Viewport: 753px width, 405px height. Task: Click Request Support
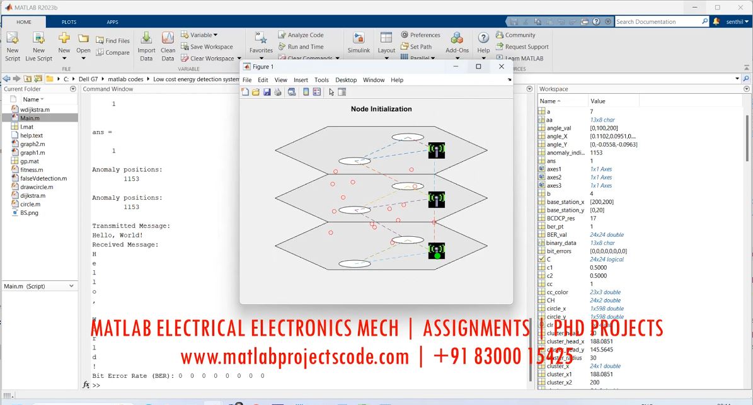coord(522,47)
